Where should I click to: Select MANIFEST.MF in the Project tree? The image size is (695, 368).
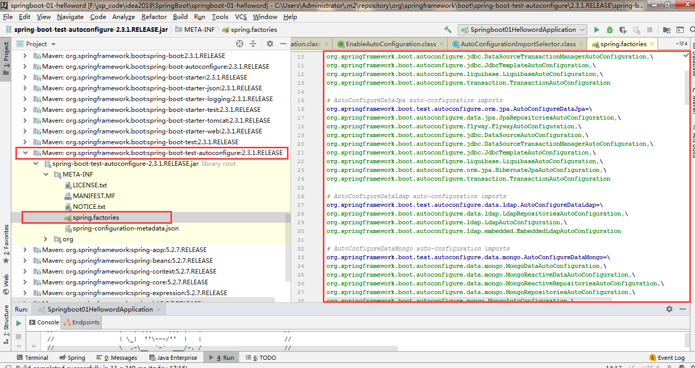[94, 196]
